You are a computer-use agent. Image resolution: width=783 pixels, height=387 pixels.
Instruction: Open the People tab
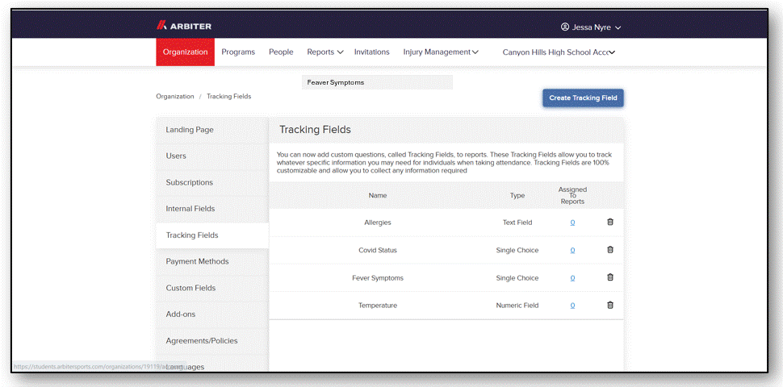pyautogui.click(x=281, y=52)
